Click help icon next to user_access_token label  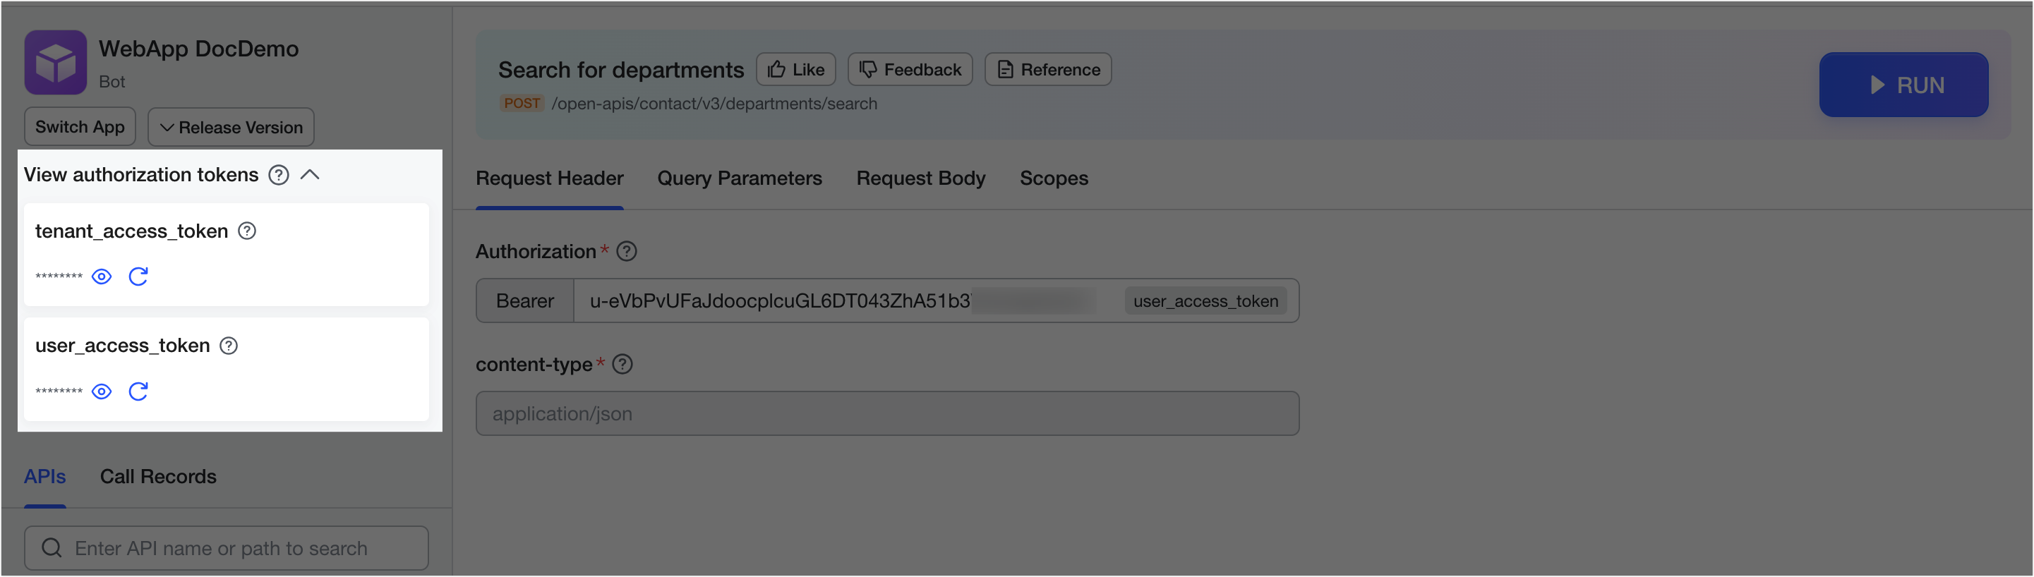tap(229, 346)
